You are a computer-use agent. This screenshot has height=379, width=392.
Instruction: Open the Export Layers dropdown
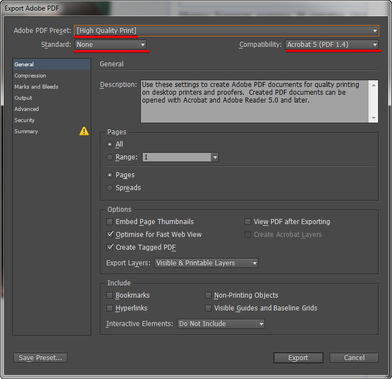(206, 263)
